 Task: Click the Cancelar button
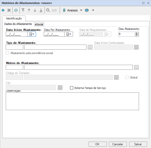tap(117, 144)
